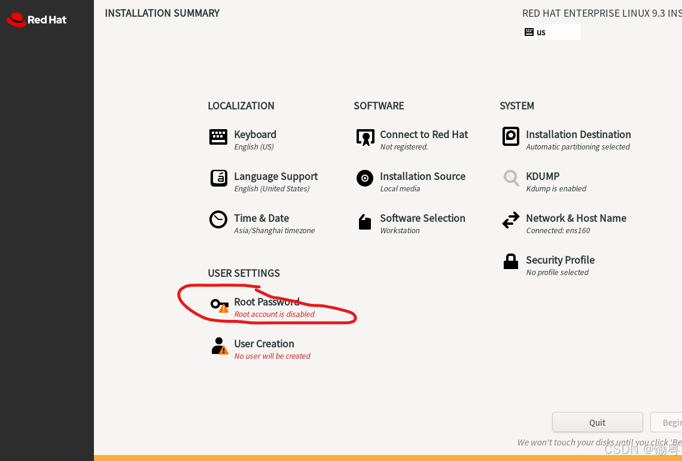Open Connect to Red Hat label
682x461 pixels.
tap(424, 135)
